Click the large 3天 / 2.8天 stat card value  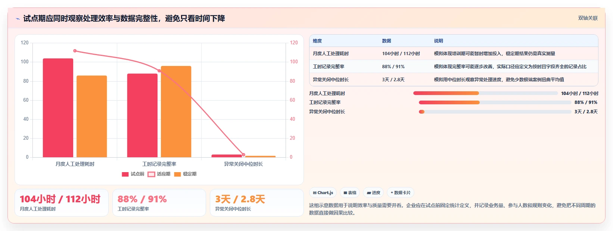click(x=240, y=199)
